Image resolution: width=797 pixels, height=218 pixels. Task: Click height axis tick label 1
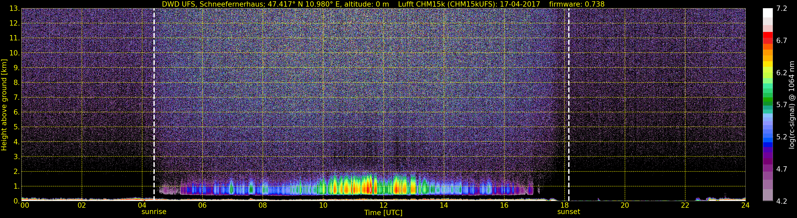(16, 187)
